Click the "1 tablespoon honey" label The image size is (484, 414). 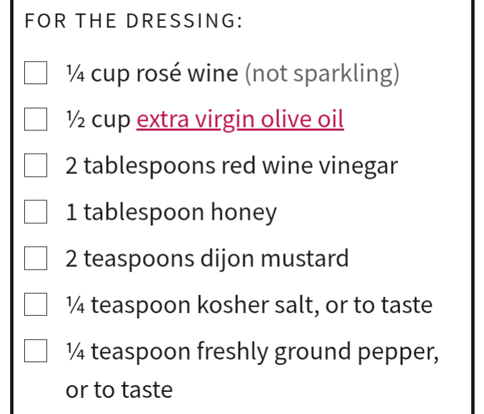(171, 213)
